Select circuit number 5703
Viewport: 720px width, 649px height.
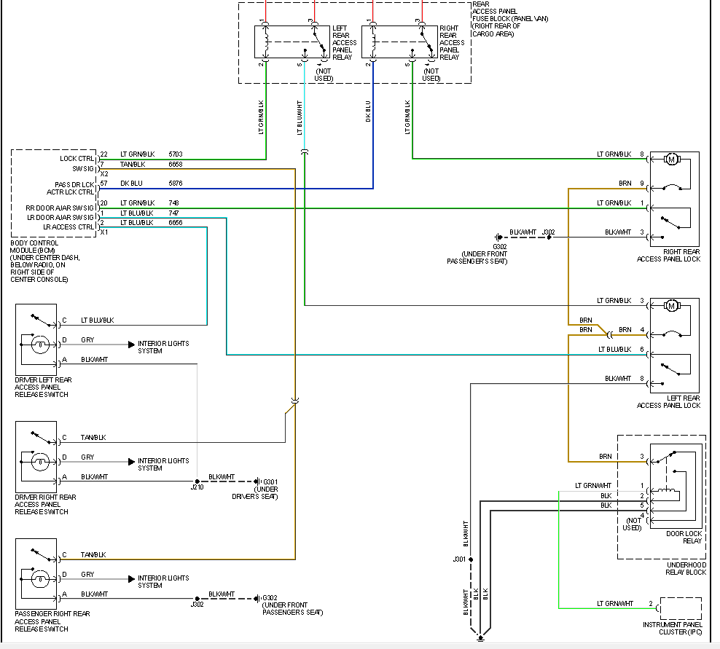[x=175, y=155]
